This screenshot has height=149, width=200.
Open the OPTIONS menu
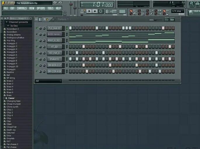(x=41, y=8)
